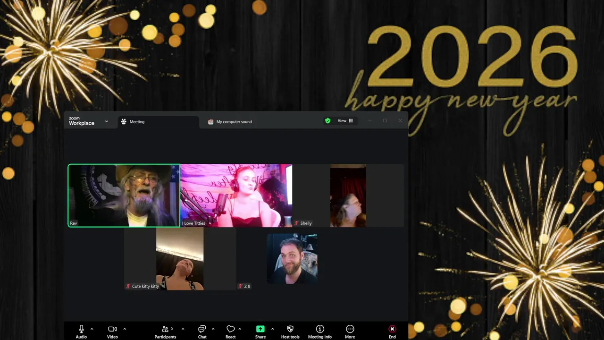
Task: Select the Meeting tab
Action: pos(158,122)
